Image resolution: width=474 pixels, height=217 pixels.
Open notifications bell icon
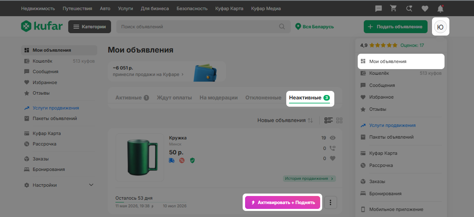point(440,9)
